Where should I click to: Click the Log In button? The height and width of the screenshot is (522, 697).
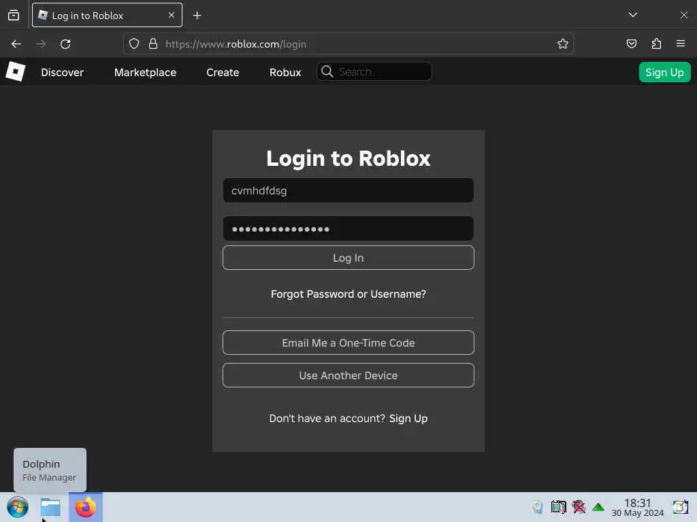[348, 258]
